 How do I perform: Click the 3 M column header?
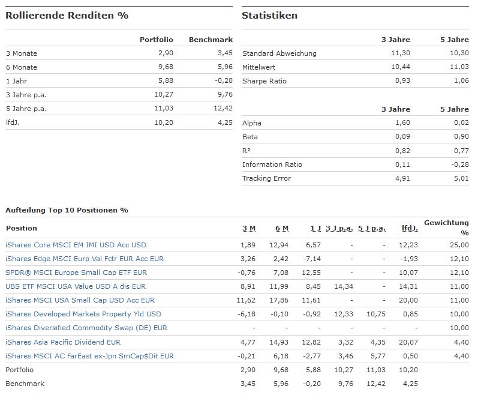[248, 228]
